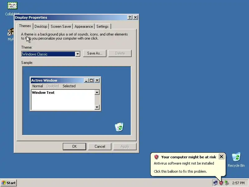Expand the Theme dropdown arrow
The width and height of the screenshot is (249, 187).
coord(78,54)
